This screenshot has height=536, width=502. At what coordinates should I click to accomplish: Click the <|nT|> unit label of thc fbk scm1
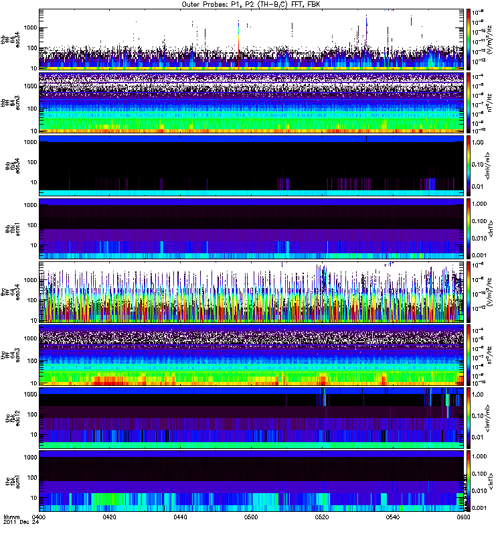(491, 481)
